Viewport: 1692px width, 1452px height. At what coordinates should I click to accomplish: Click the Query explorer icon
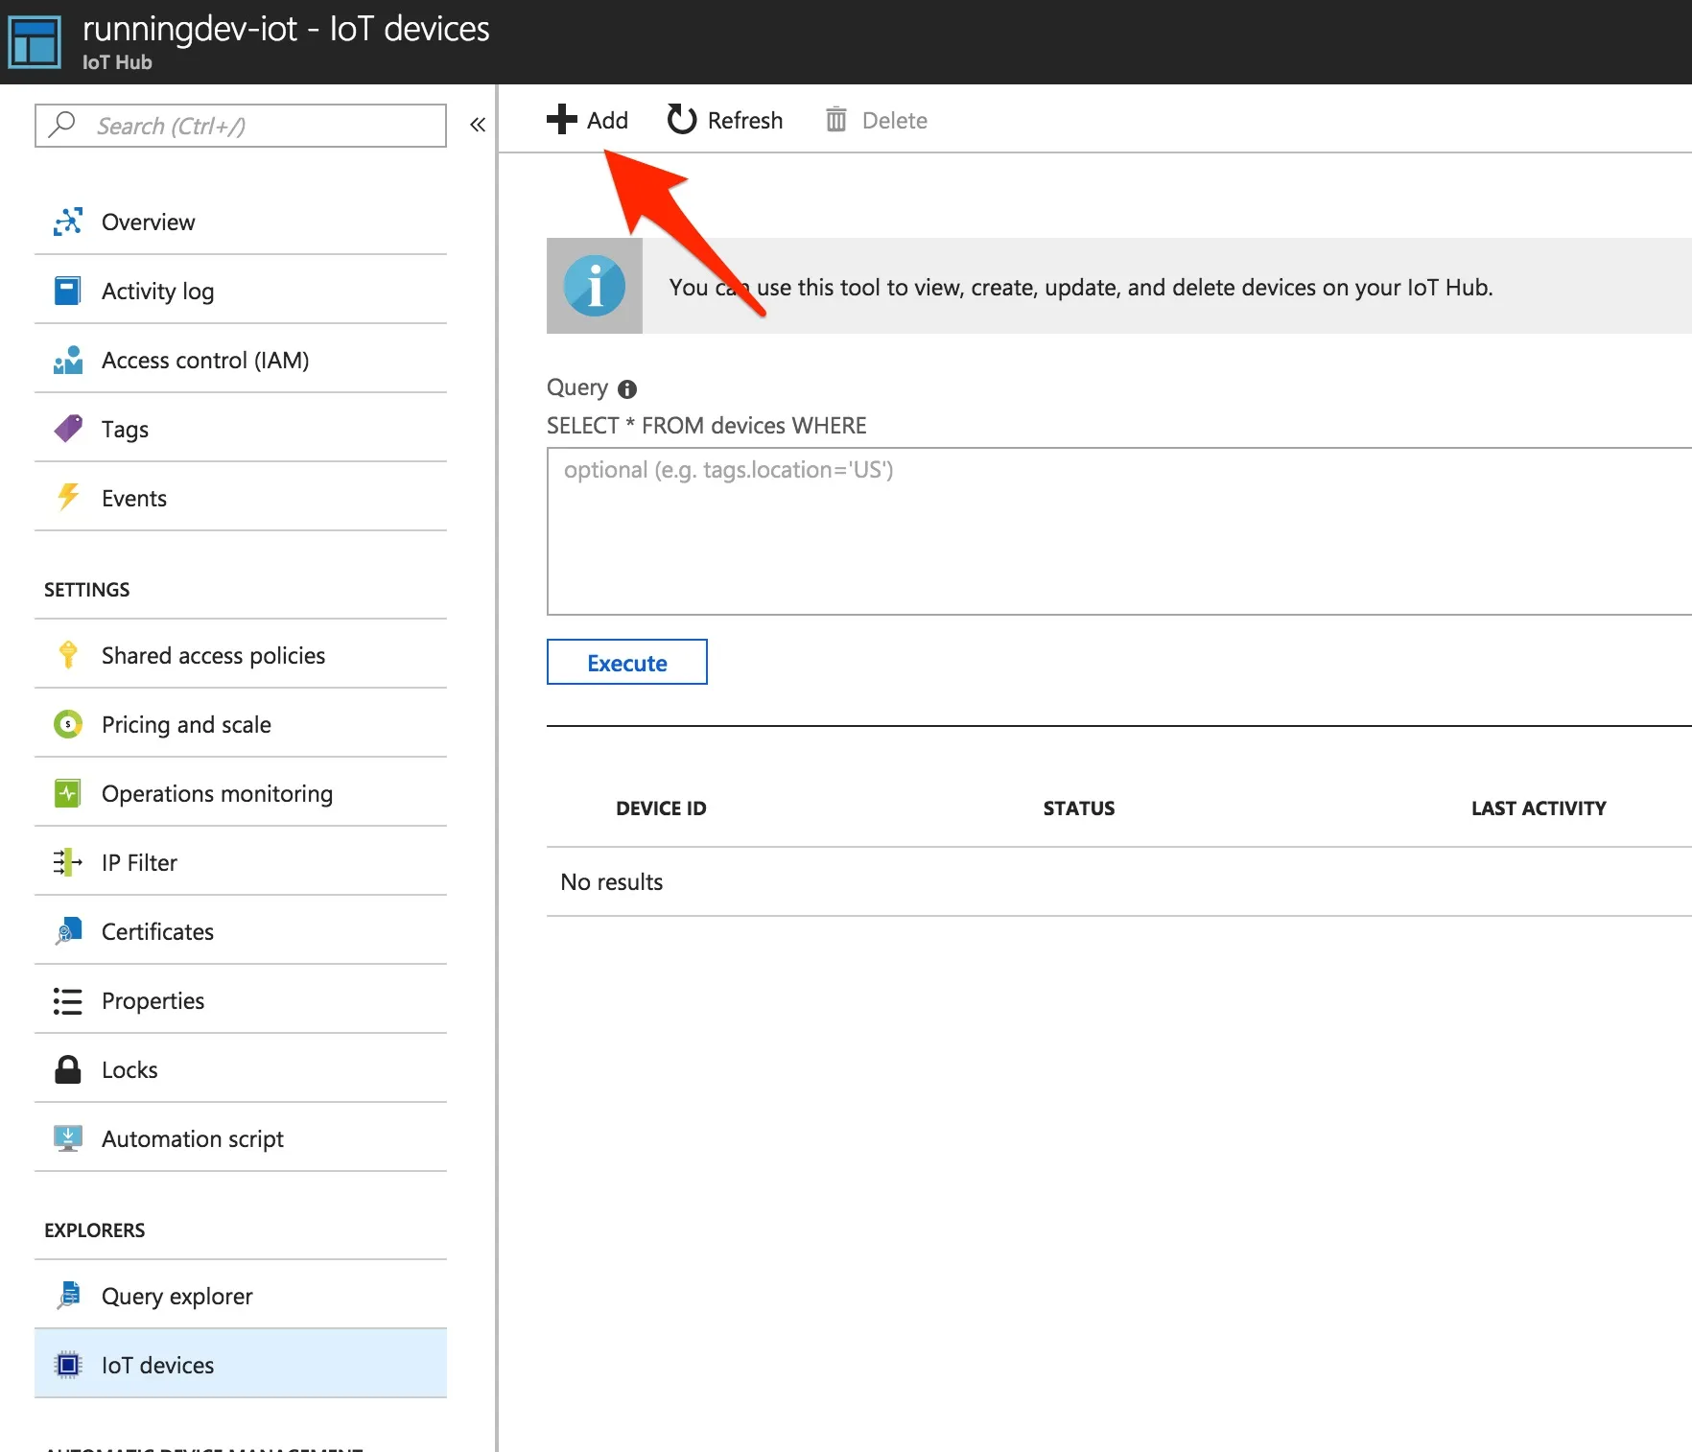point(68,1296)
